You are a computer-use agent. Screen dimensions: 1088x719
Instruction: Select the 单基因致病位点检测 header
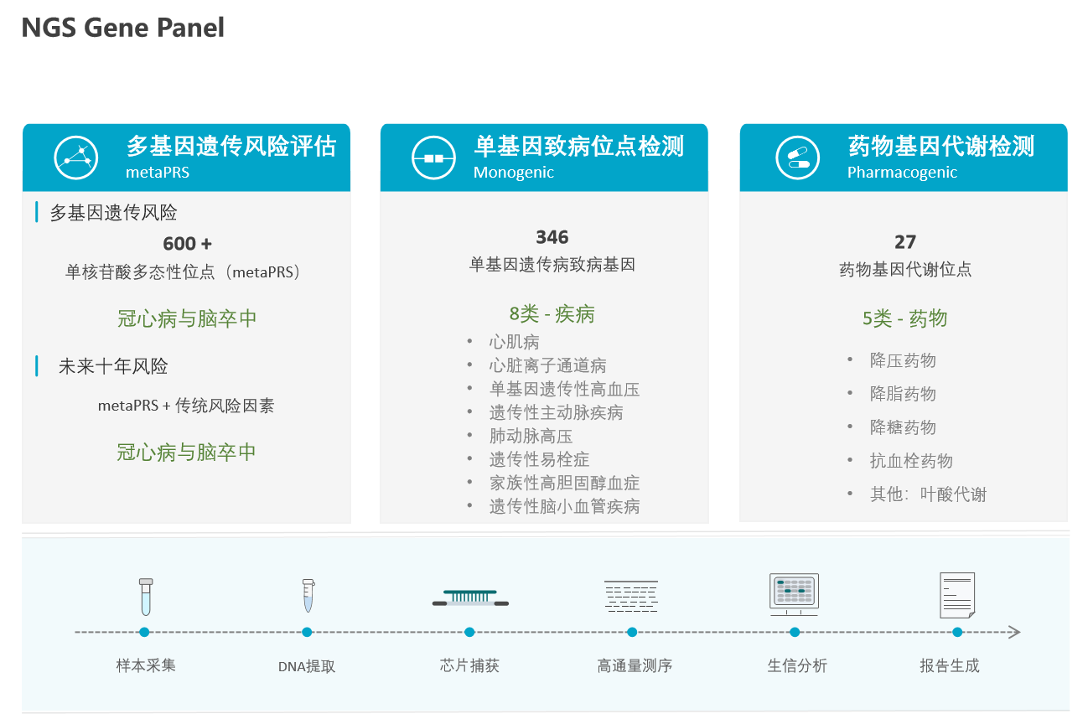[578, 147]
